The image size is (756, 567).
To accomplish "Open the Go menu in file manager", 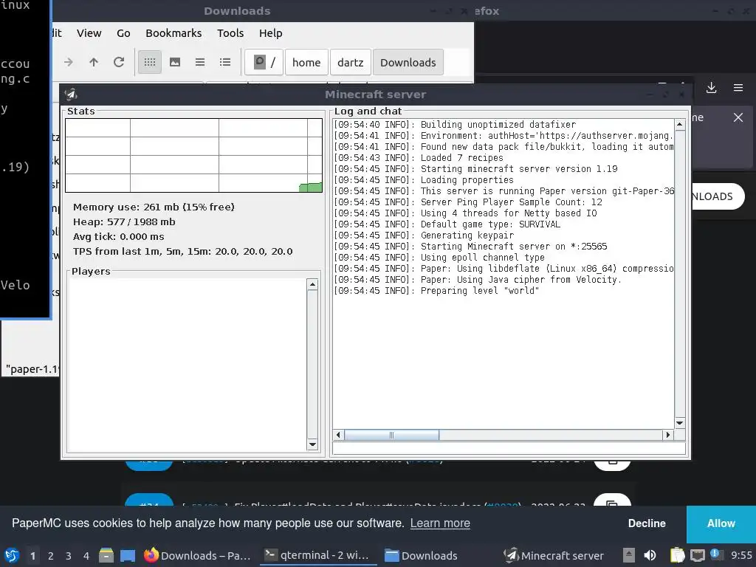I will pos(123,33).
